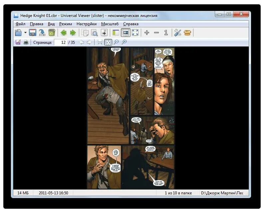Viewport: 262px width, 209px height.
Task: Expand the dropdown arrow beside Open file
Action: (25, 33)
